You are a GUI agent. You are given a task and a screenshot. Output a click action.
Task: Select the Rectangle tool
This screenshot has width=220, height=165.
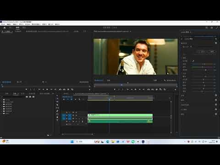pyautogui.click(x=57, y=114)
